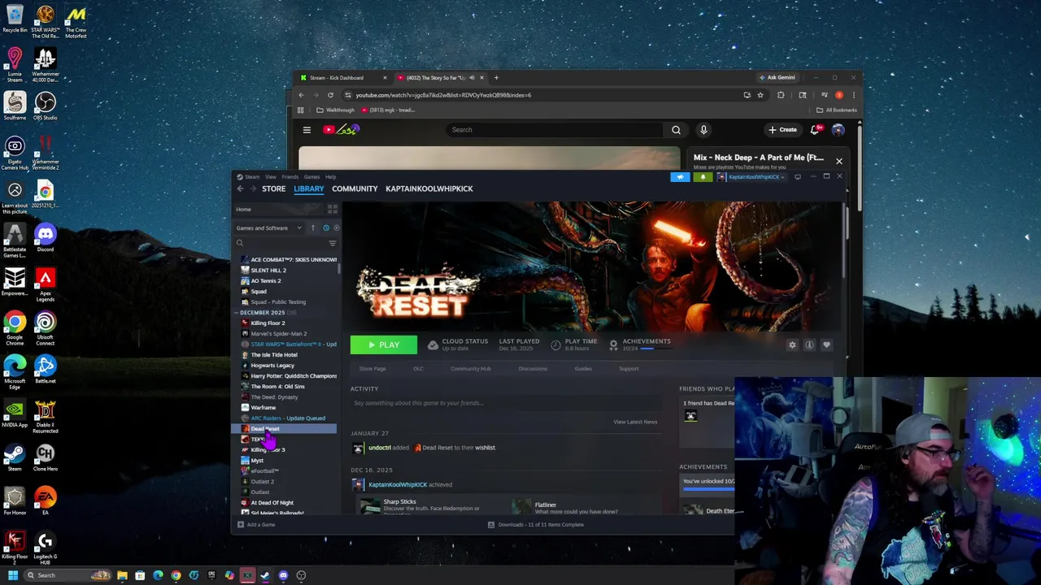The image size is (1041, 585).
Task: Open Discord from the Windows taskbar
Action: 283,575
